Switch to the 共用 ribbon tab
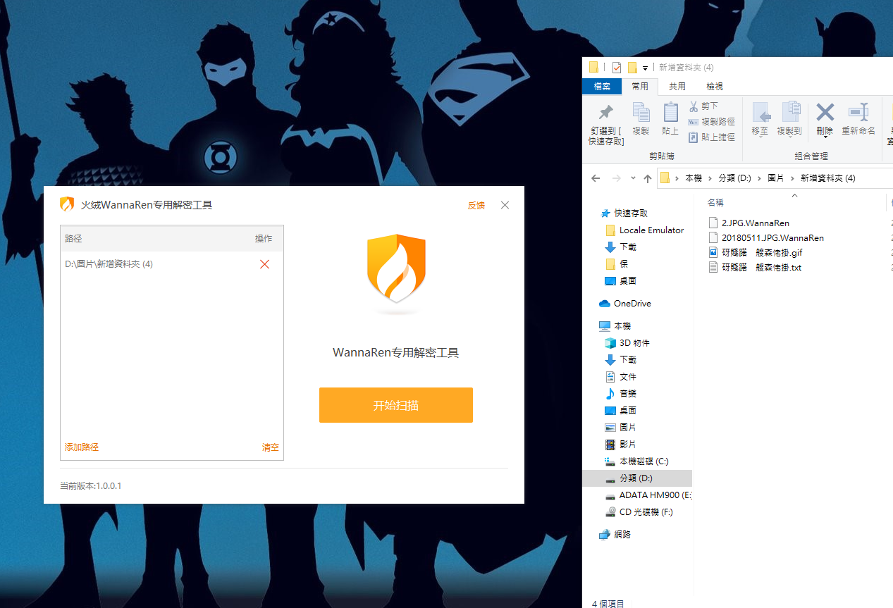The height and width of the screenshot is (608, 893). [677, 87]
